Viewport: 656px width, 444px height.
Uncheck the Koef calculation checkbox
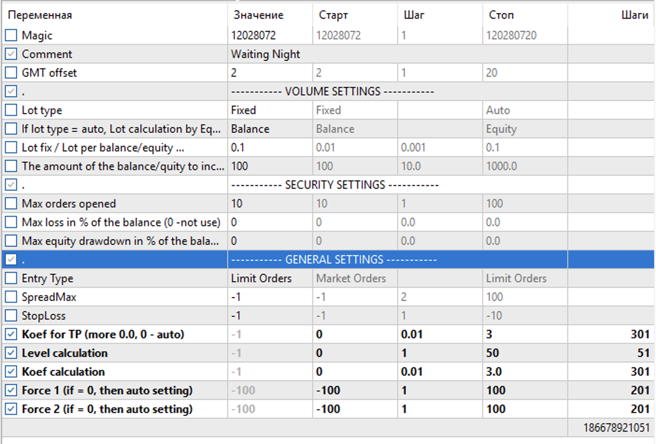pyautogui.click(x=11, y=372)
